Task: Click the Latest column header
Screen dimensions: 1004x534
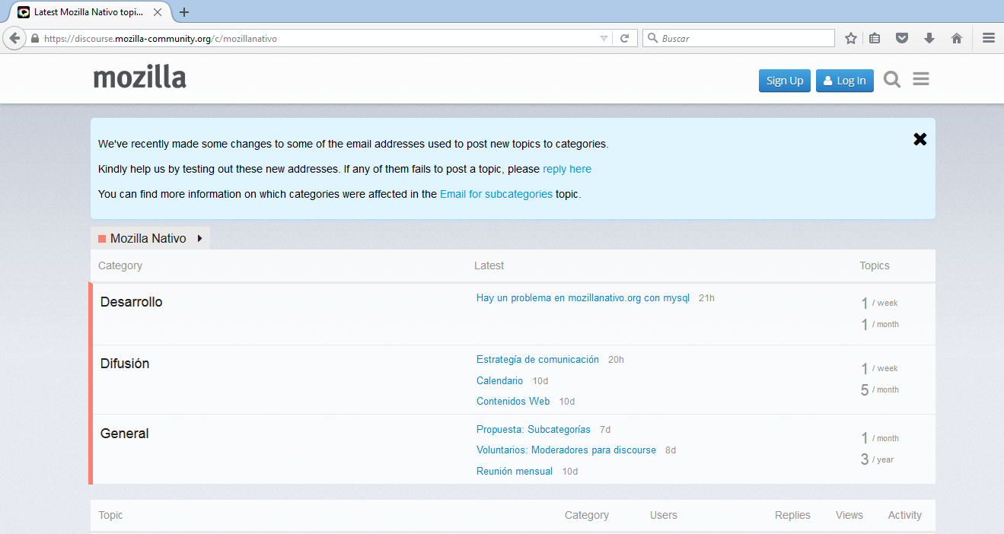Action: click(x=489, y=265)
